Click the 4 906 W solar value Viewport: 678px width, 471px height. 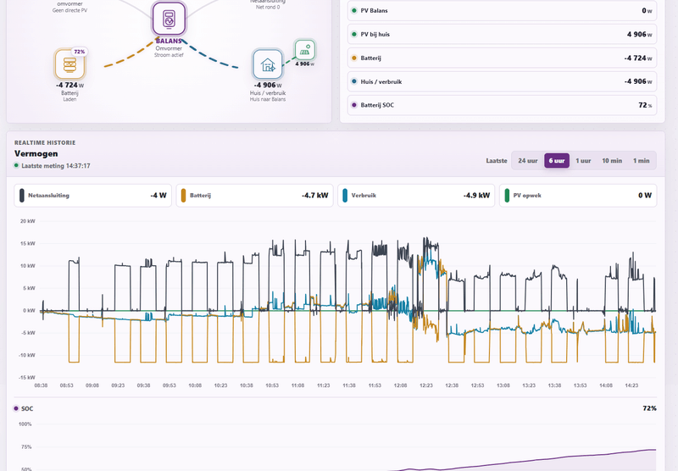click(x=305, y=64)
